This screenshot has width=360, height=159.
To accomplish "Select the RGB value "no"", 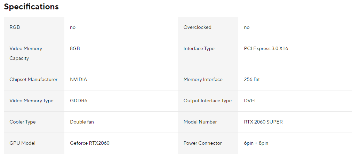I will pos(73,27).
